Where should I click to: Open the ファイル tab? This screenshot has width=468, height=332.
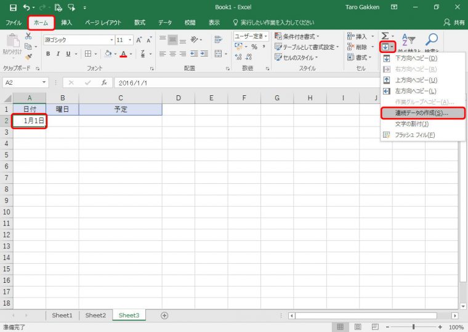pyautogui.click(x=14, y=23)
